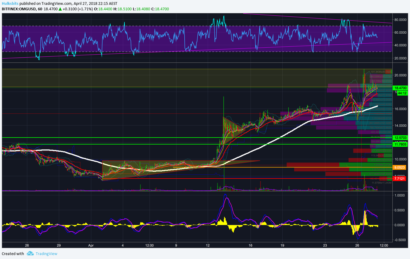
Task: Click the RSI axis 60.0000 label
Action: coord(400,32)
